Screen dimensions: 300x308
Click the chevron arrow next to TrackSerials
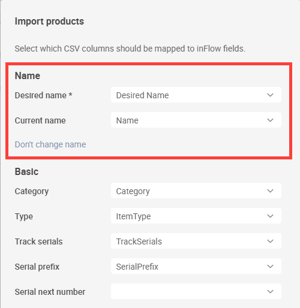pyautogui.click(x=270, y=241)
